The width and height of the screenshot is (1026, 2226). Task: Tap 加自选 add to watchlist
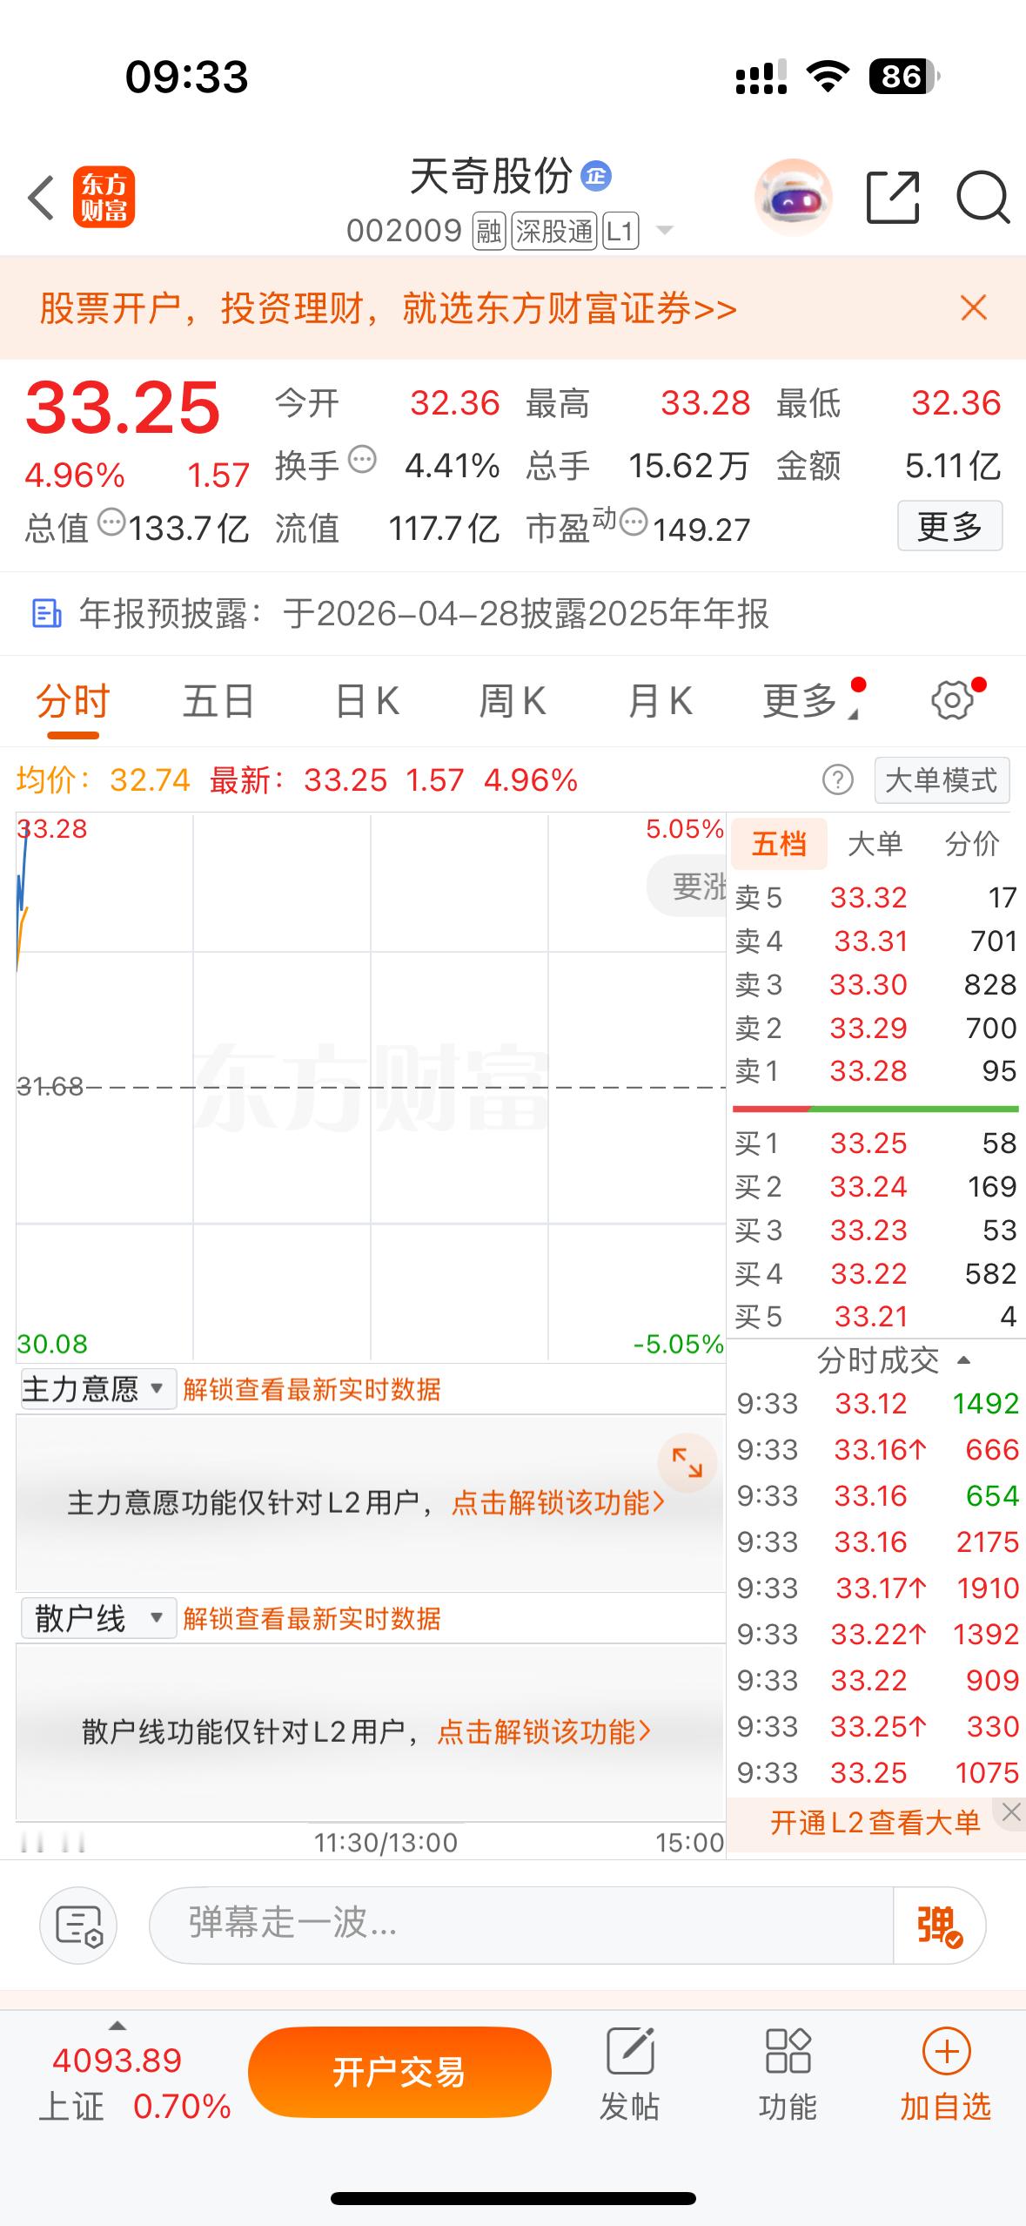[x=946, y=2074]
